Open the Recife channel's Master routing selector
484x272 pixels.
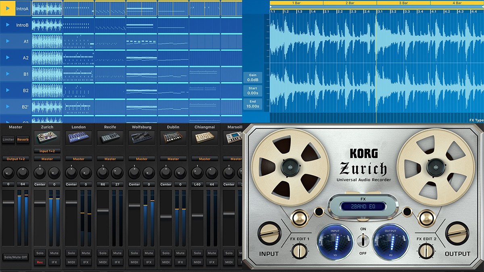pos(110,159)
